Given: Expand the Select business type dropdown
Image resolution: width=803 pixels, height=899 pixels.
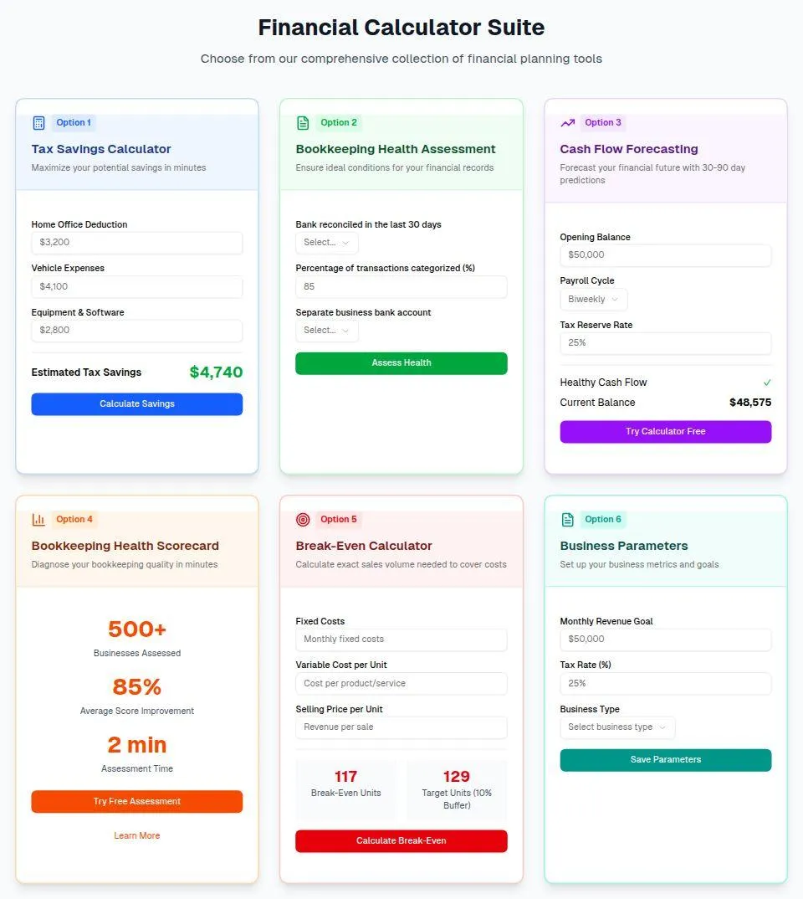Looking at the screenshot, I should click(617, 727).
